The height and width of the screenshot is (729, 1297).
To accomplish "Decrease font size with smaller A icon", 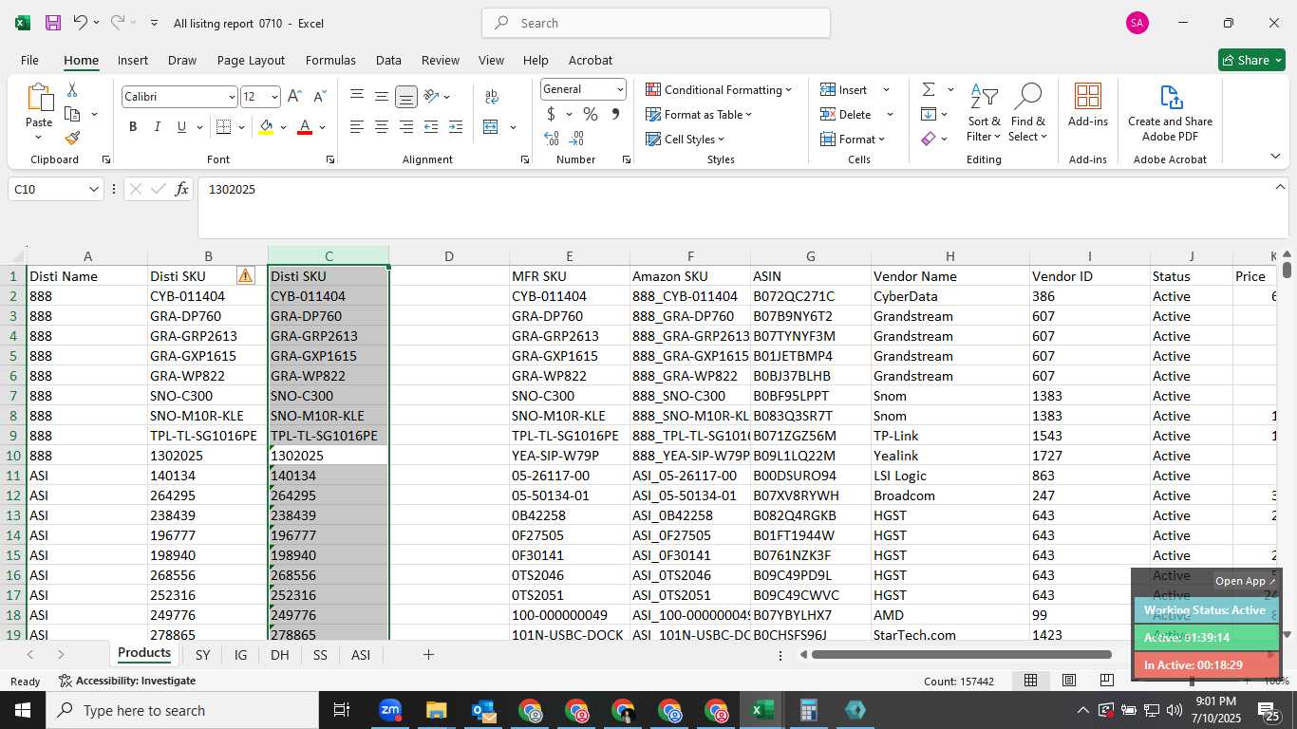I will pyautogui.click(x=319, y=97).
